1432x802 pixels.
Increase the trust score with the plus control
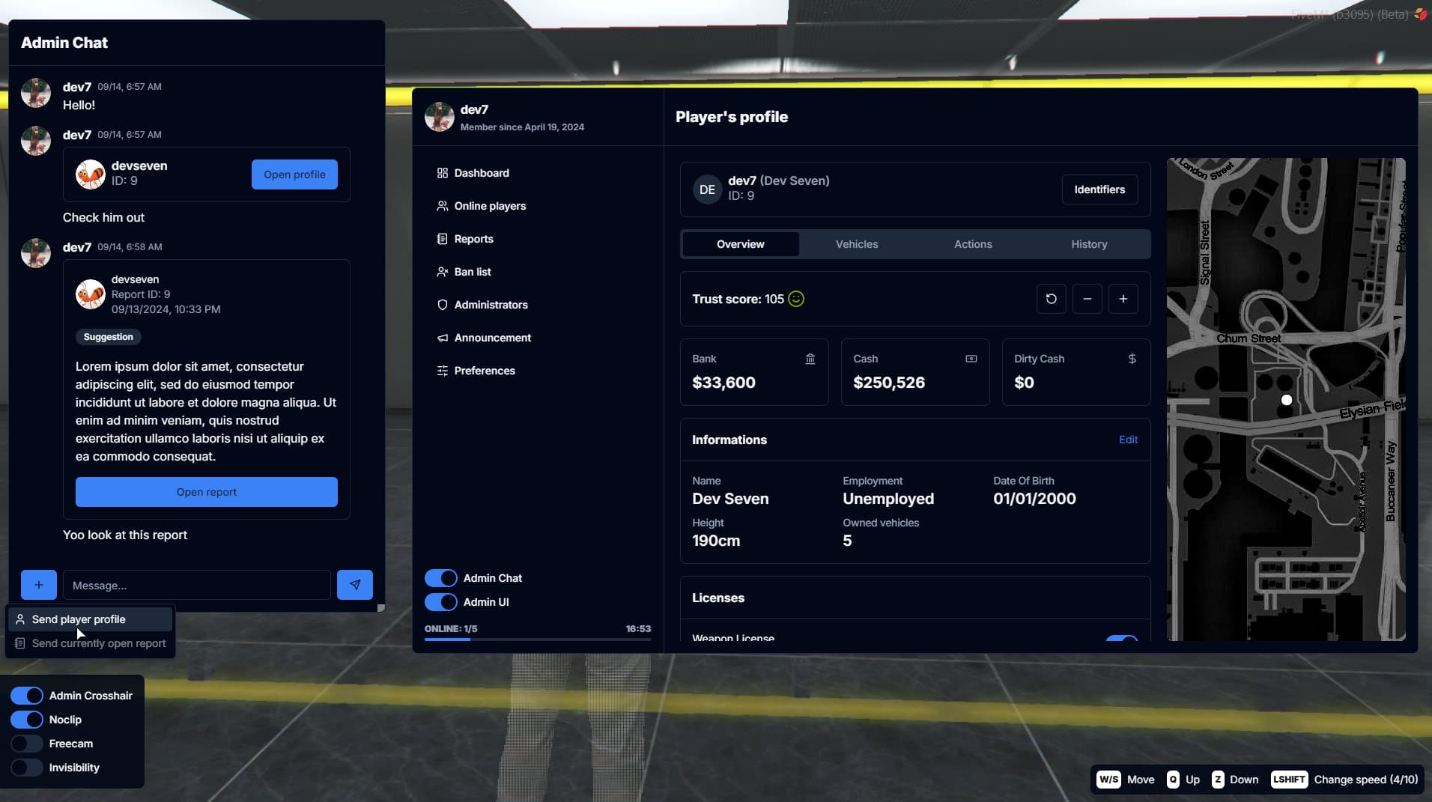click(1123, 298)
